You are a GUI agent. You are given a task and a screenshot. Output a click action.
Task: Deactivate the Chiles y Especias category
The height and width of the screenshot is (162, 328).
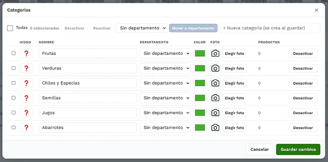[303, 83]
